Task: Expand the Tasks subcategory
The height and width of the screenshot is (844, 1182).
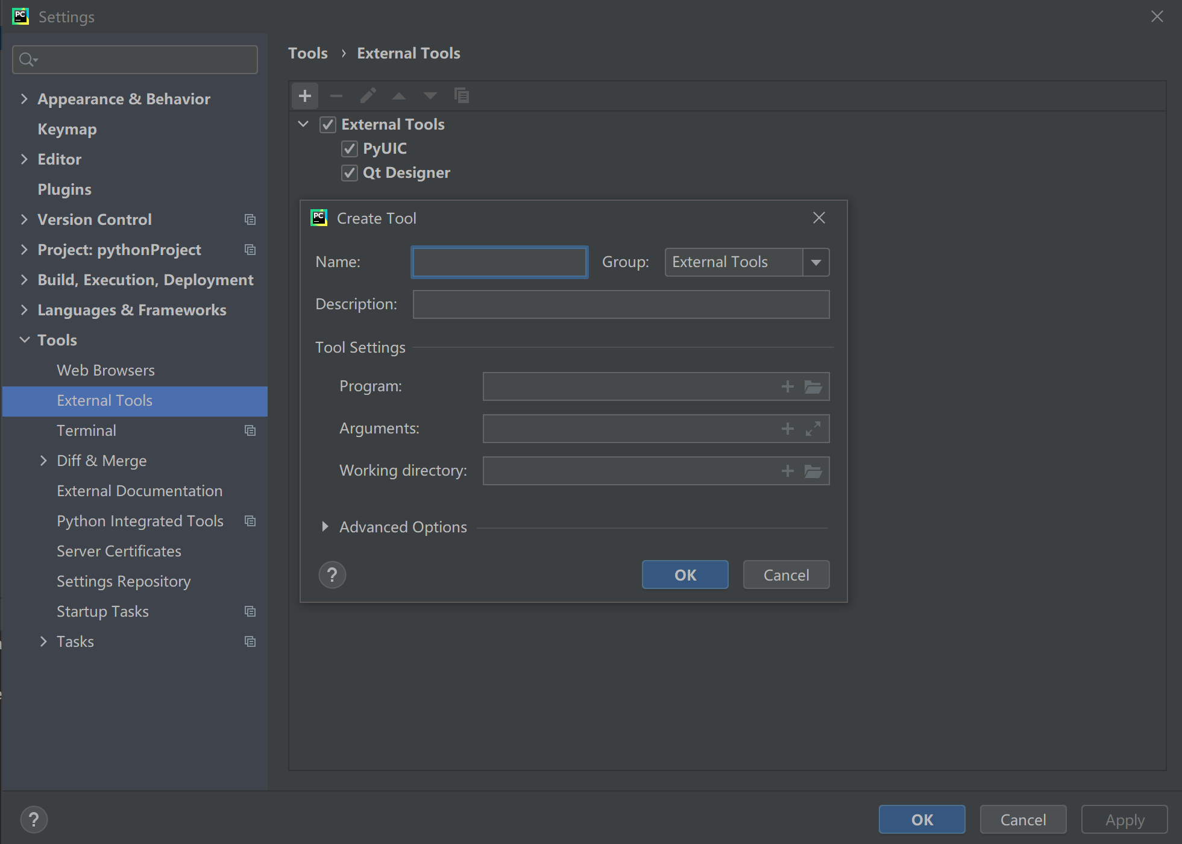Action: point(43,641)
